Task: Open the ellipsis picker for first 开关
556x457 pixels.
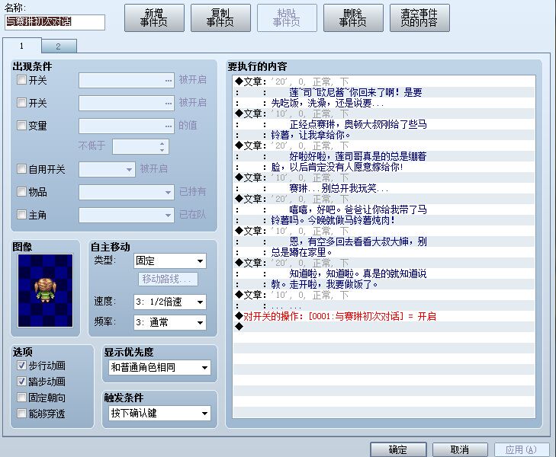Action: click(x=169, y=80)
